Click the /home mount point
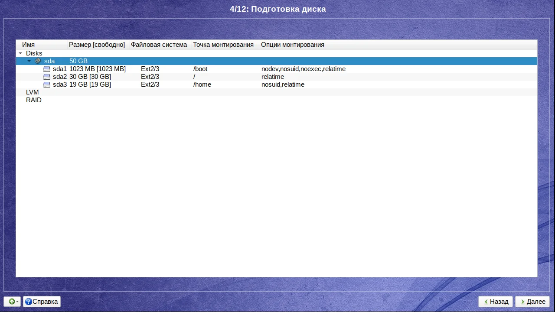This screenshot has height=312, width=555. click(x=202, y=84)
